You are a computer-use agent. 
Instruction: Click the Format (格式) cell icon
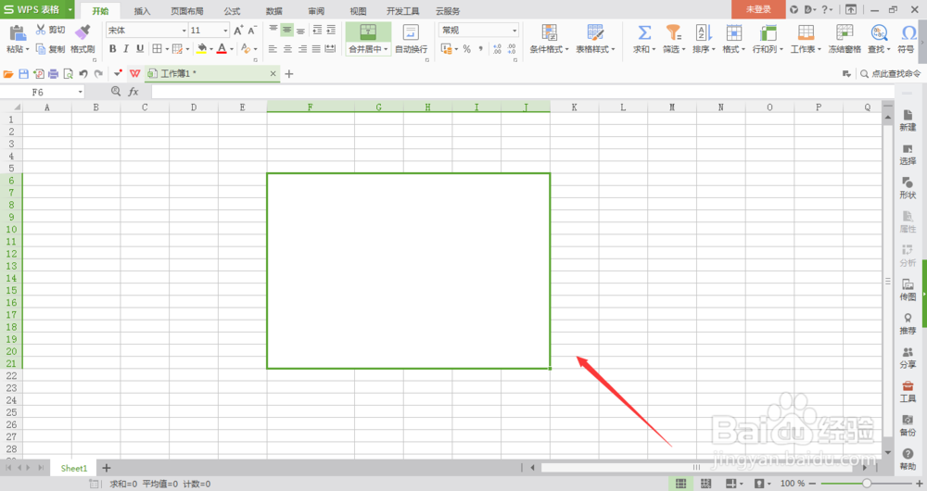733,31
